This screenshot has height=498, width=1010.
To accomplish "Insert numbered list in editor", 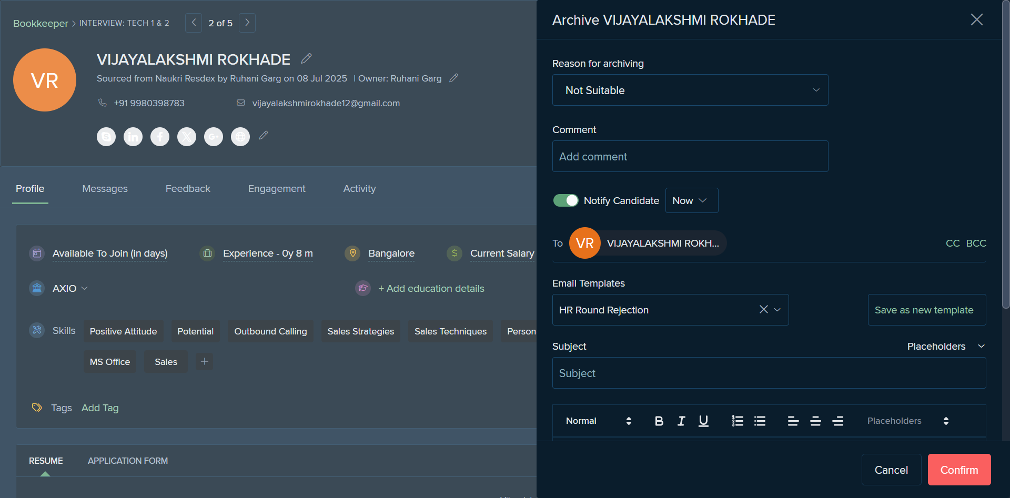I will click(x=738, y=421).
